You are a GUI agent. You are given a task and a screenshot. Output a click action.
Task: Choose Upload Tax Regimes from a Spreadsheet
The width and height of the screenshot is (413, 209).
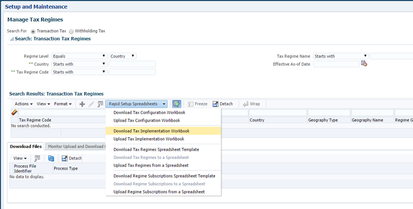pyautogui.click(x=151, y=166)
